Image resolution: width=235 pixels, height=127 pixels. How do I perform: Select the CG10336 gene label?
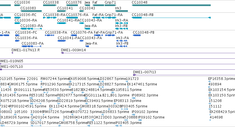22,2
